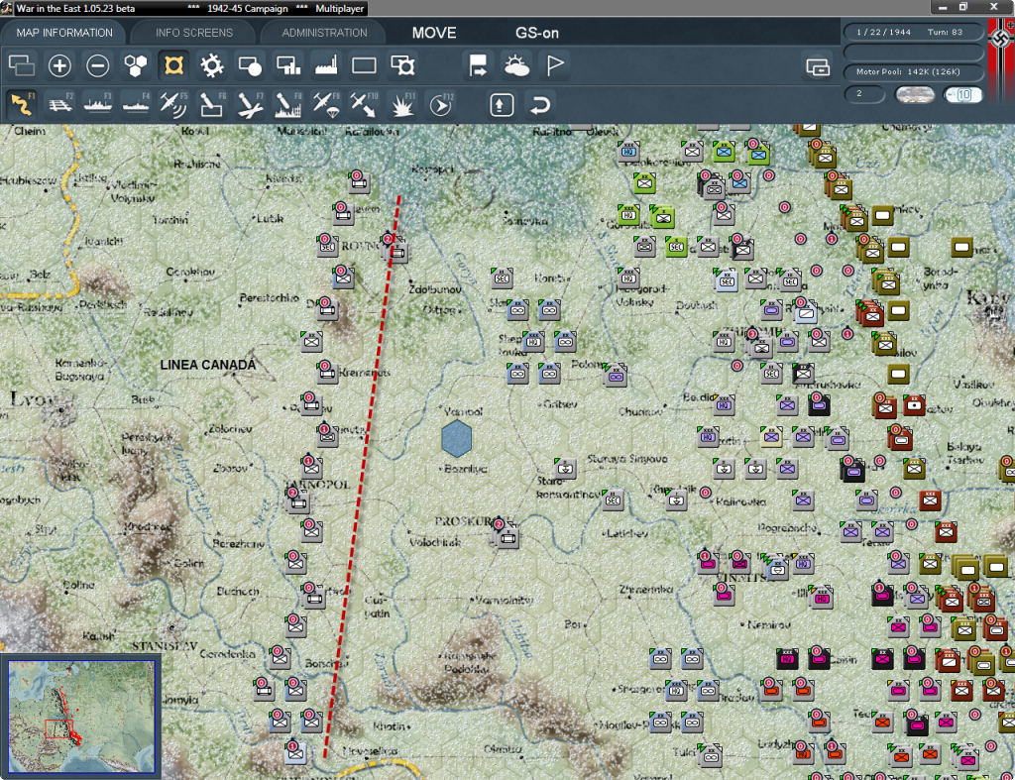Click the pennant flag outline icon

point(555,65)
